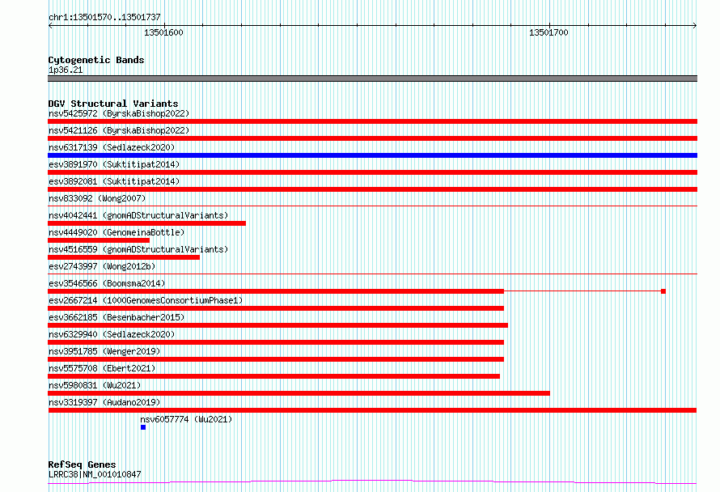Click the Cytogenetic Bands track title
Screen dimensions: 720x492
coord(96,60)
